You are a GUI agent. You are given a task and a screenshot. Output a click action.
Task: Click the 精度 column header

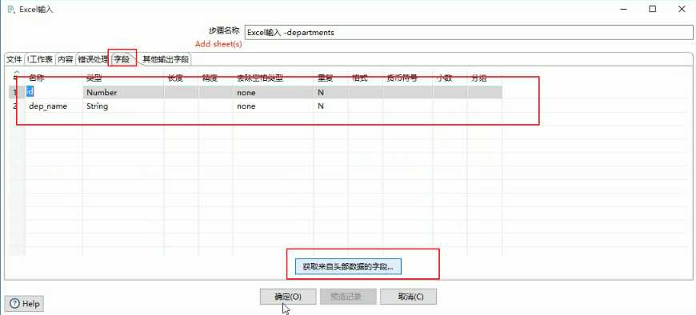pos(216,78)
